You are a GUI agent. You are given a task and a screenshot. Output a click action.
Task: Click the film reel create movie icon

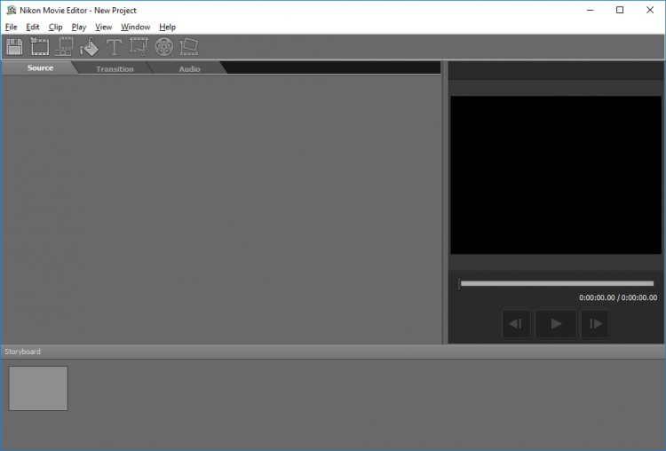click(x=164, y=47)
